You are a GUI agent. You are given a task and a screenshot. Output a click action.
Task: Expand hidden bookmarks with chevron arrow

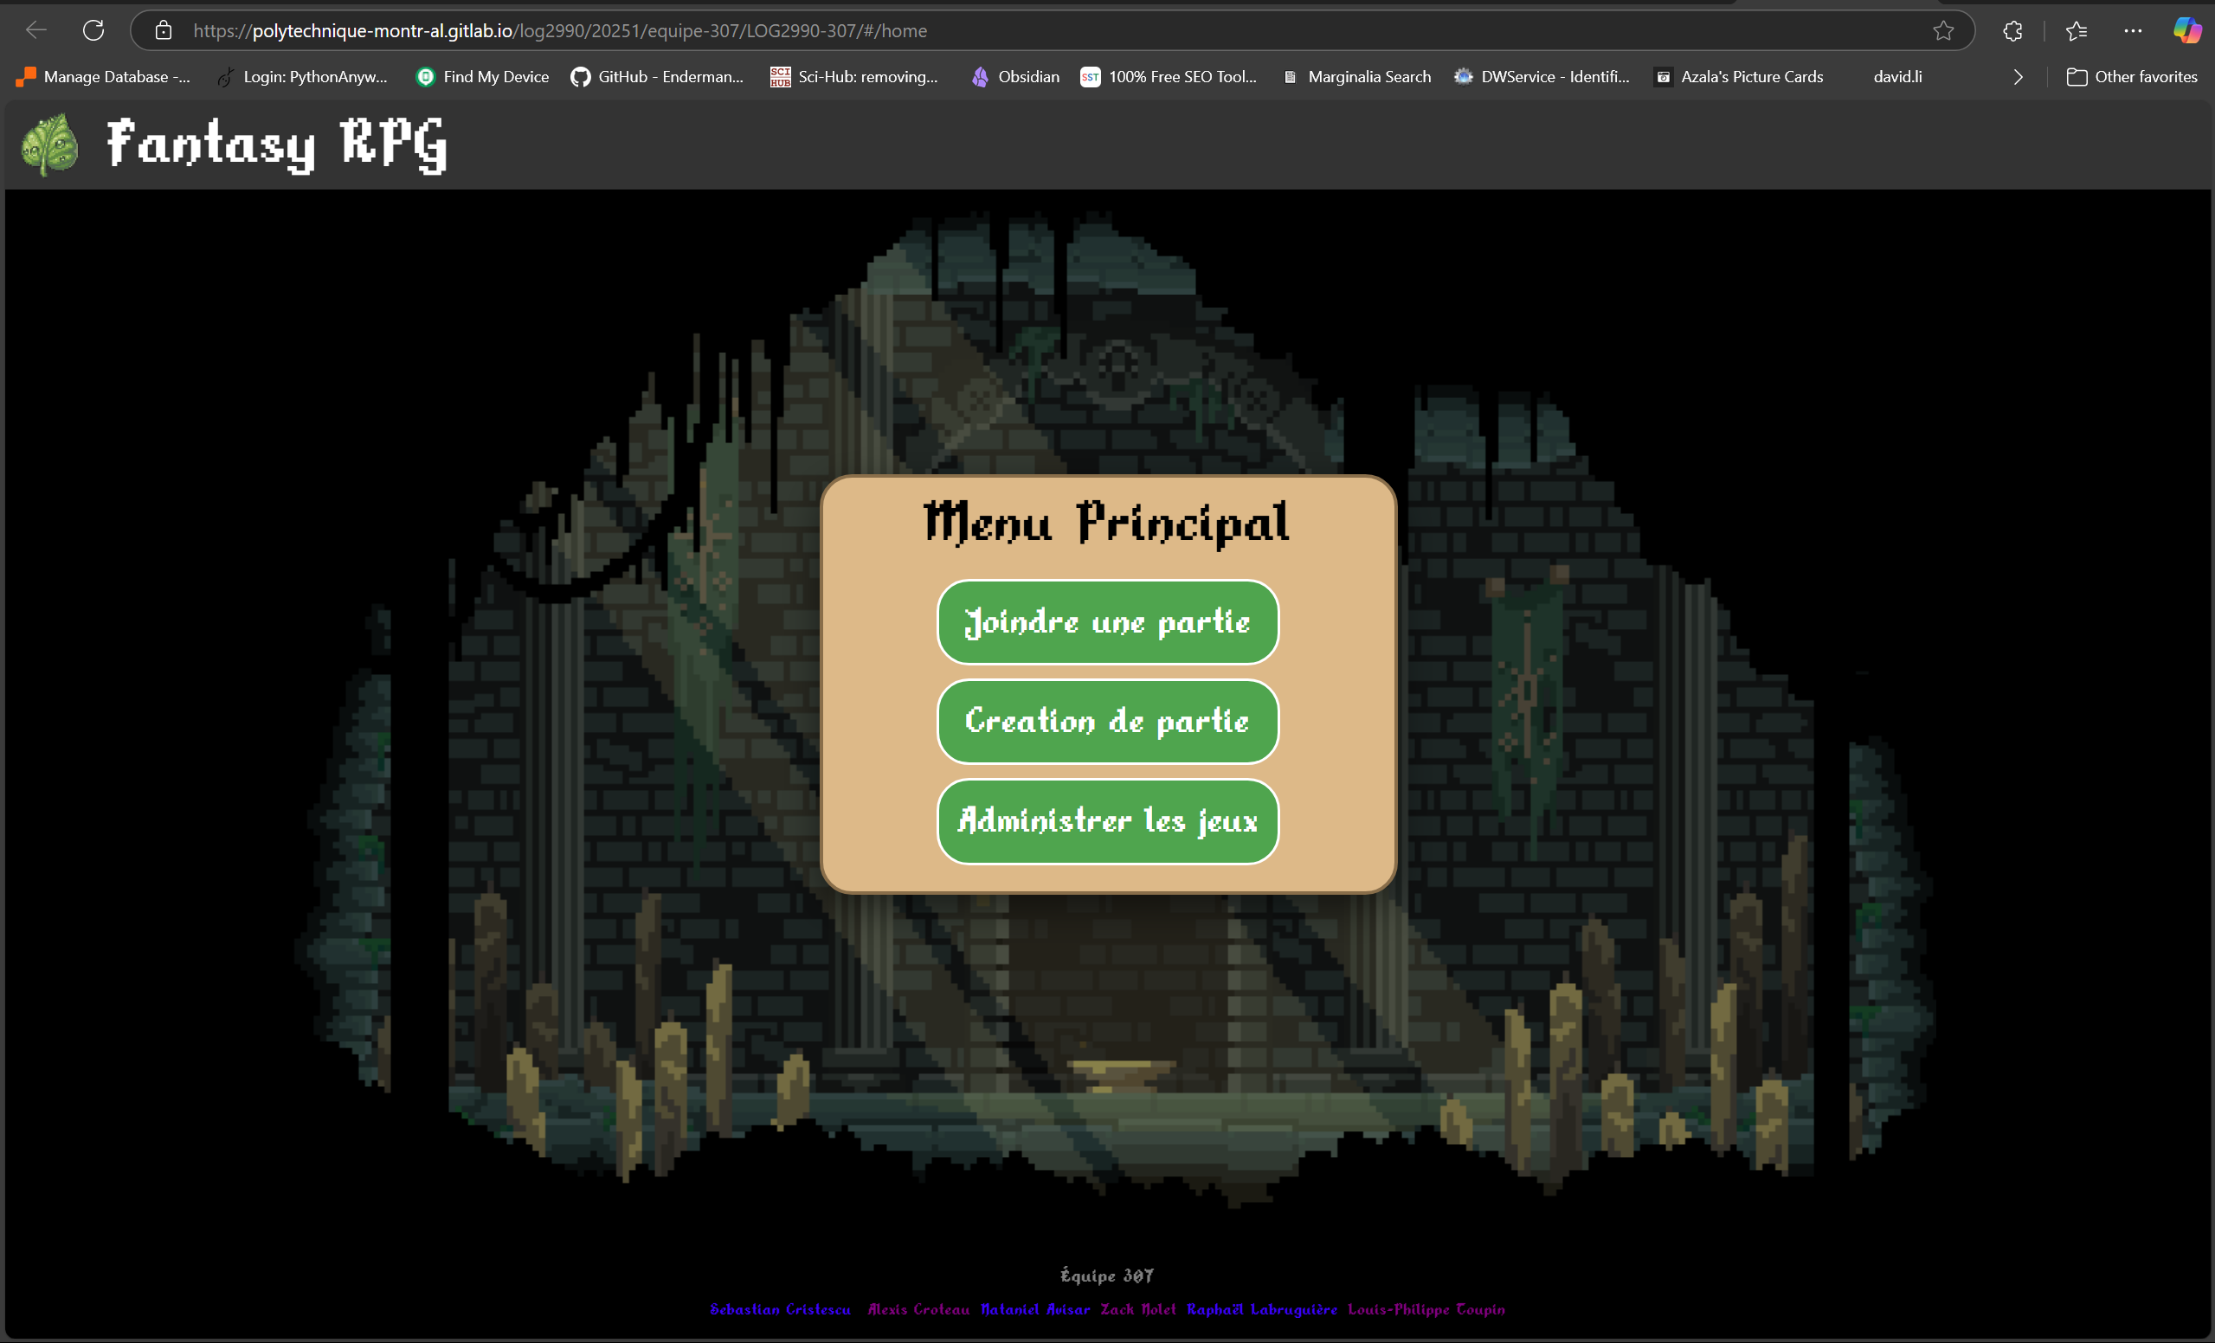click(2019, 77)
